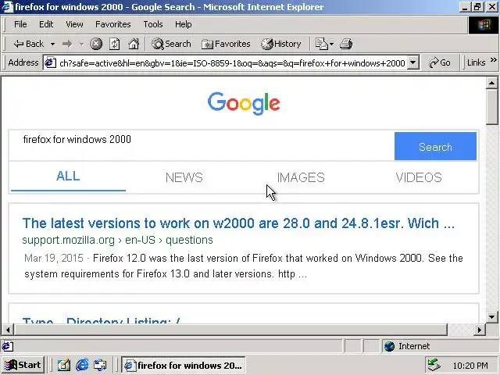Open the Edit menu
This screenshot has width=500, height=375.
(x=46, y=24)
